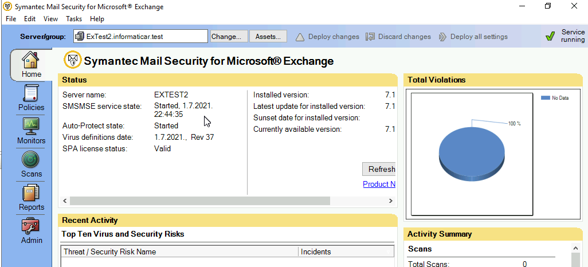This screenshot has width=588, height=267.
Task: Click the EXTEST2 server name value
Action: (171, 95)
